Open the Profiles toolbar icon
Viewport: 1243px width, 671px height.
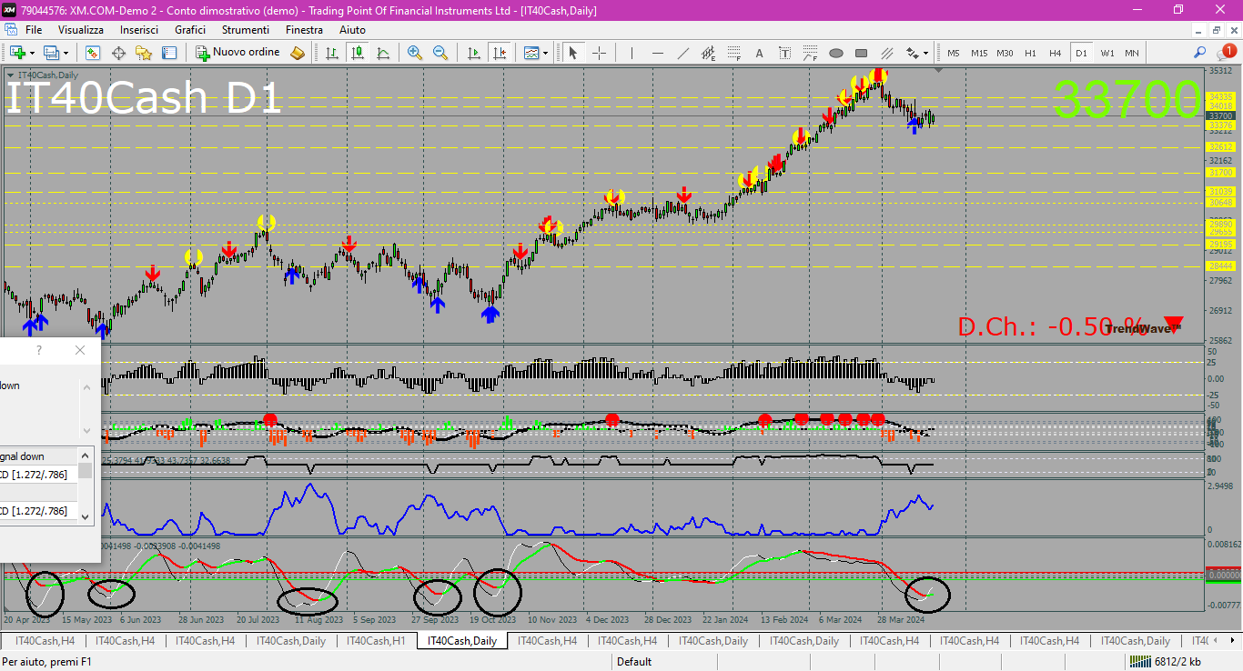point(51,53)
